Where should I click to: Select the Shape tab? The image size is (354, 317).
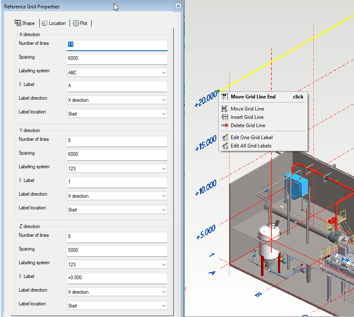tap(25, 23)
